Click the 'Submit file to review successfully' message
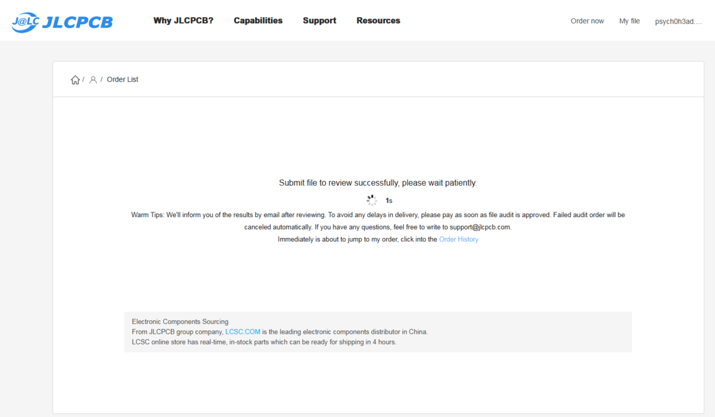 pyautogui.click(x=378, y=183)
